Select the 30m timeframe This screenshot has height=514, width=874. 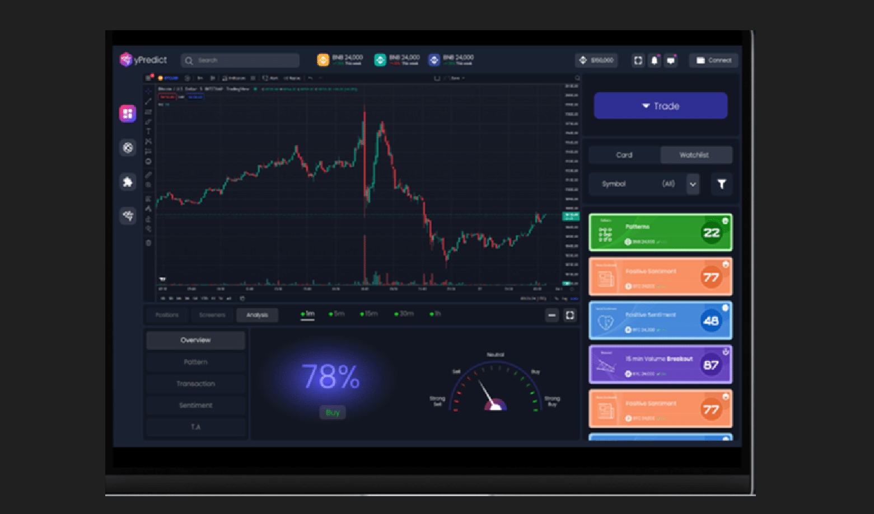(404, 314)
